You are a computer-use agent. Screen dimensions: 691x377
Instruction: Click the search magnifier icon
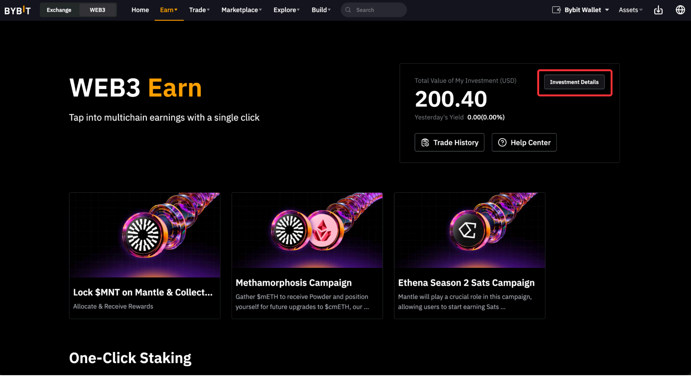[348, 10]
